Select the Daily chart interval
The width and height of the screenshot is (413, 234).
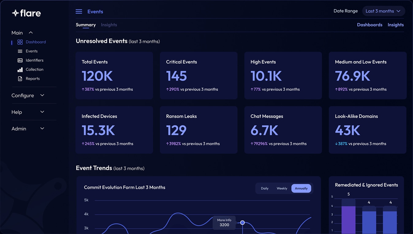(265, 188)
